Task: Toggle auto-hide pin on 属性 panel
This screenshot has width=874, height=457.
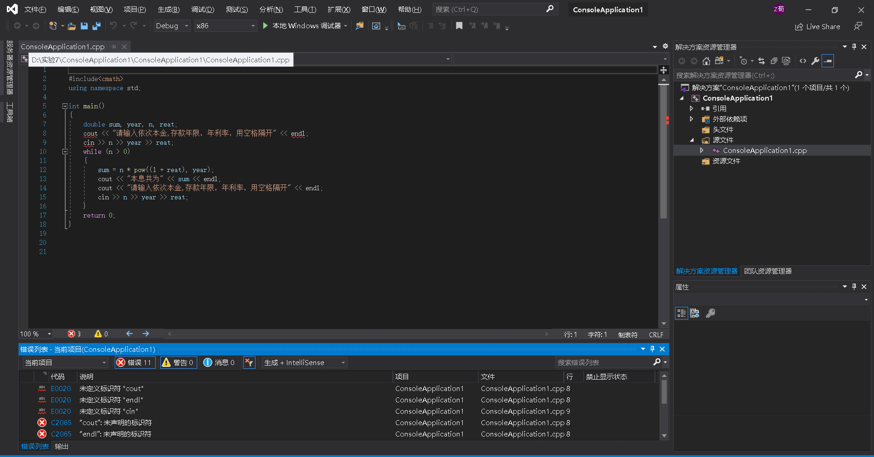Action: (x=854, y=287)
